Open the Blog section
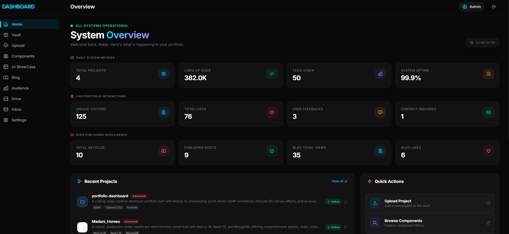Viewport: 509px width, 234px height. (30, 77)
